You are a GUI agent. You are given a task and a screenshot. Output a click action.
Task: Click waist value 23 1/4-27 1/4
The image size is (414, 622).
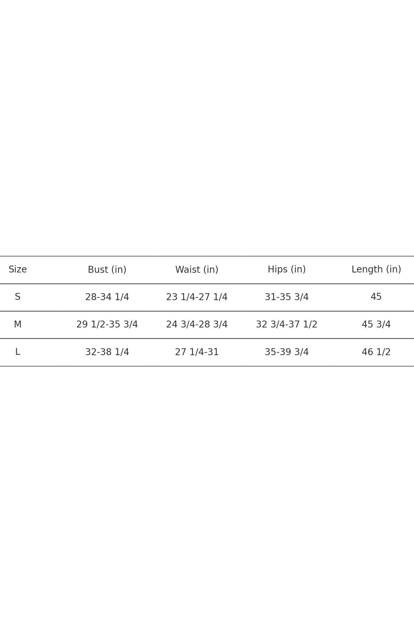(197, 297)
